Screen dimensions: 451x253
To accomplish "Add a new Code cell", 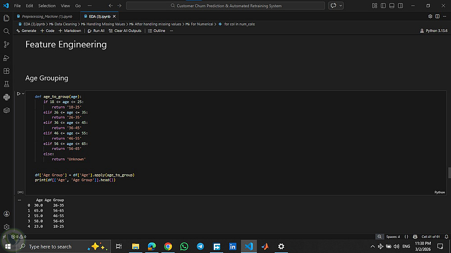I will (47, 31).
